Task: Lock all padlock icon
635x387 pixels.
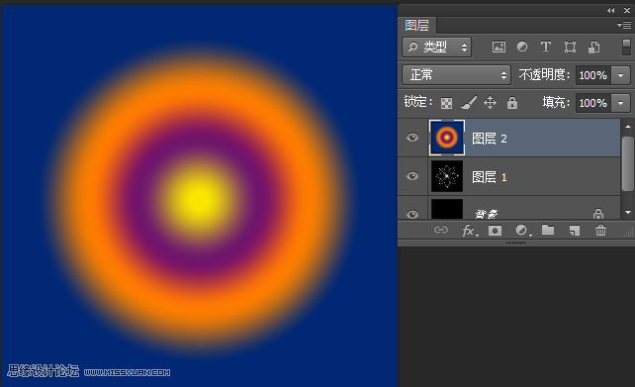Action: click(512, 103)
